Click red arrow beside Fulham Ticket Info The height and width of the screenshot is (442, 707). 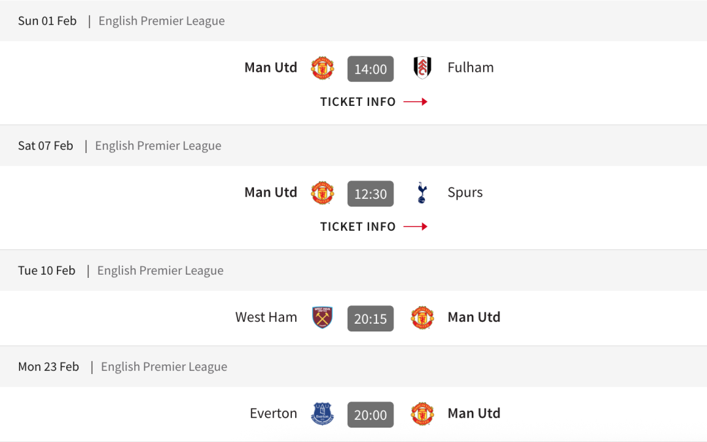pos(416,102)
